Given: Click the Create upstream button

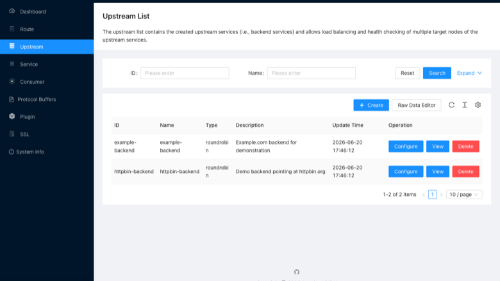Looking at the screenshot, I should (x=371, y=106).
